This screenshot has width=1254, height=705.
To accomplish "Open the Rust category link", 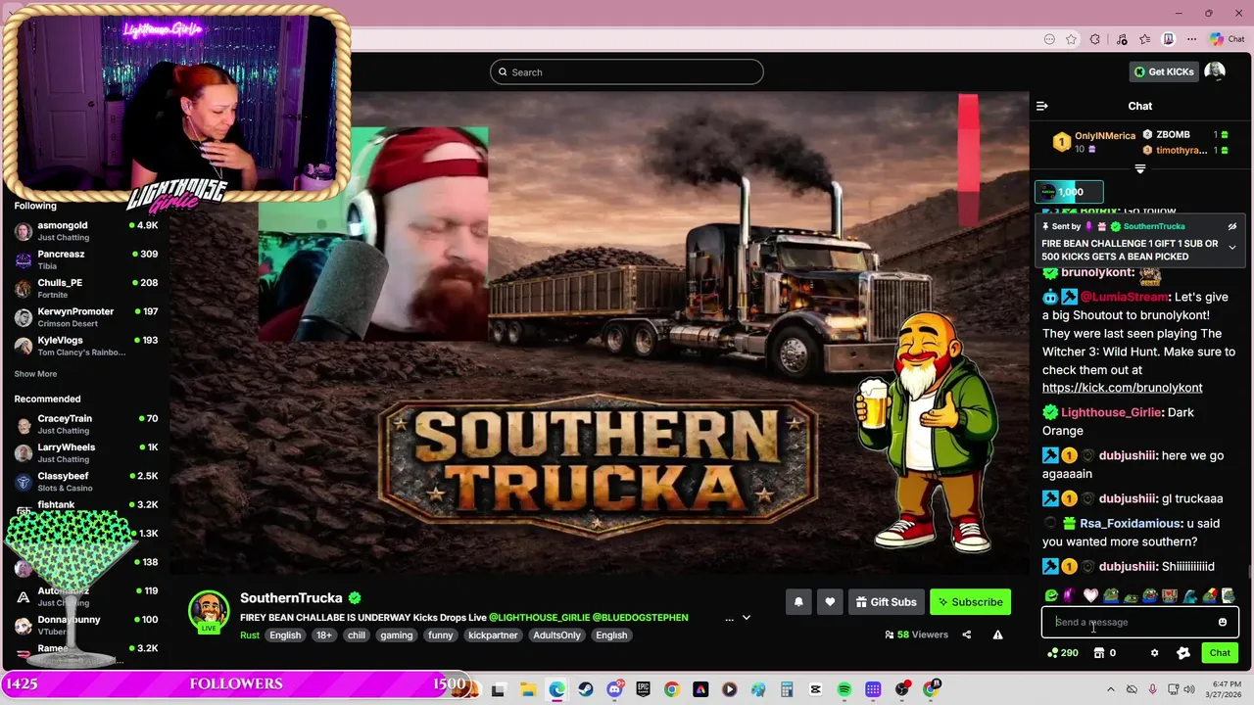I will pyautogui.click(x=249, y=634).
